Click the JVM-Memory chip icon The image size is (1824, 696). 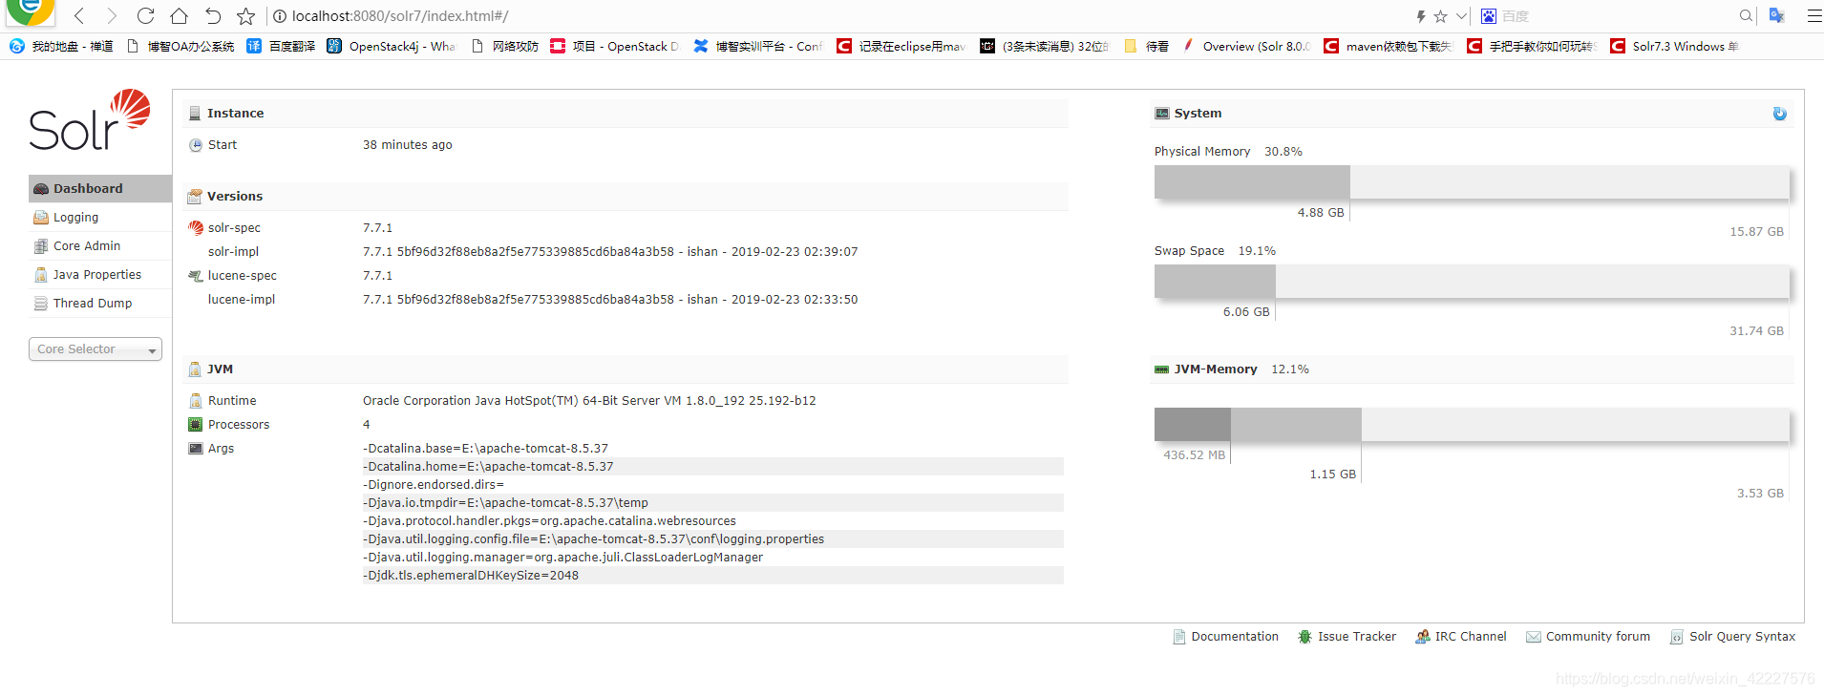point(1162,369)
